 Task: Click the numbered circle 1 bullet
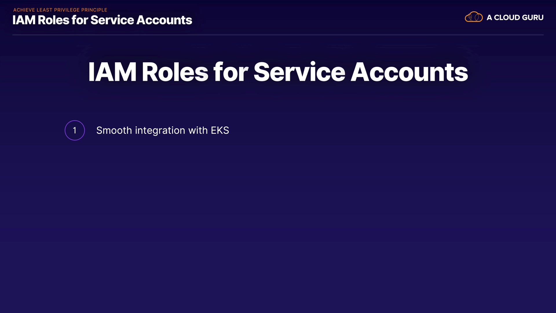tap(75, 130)
